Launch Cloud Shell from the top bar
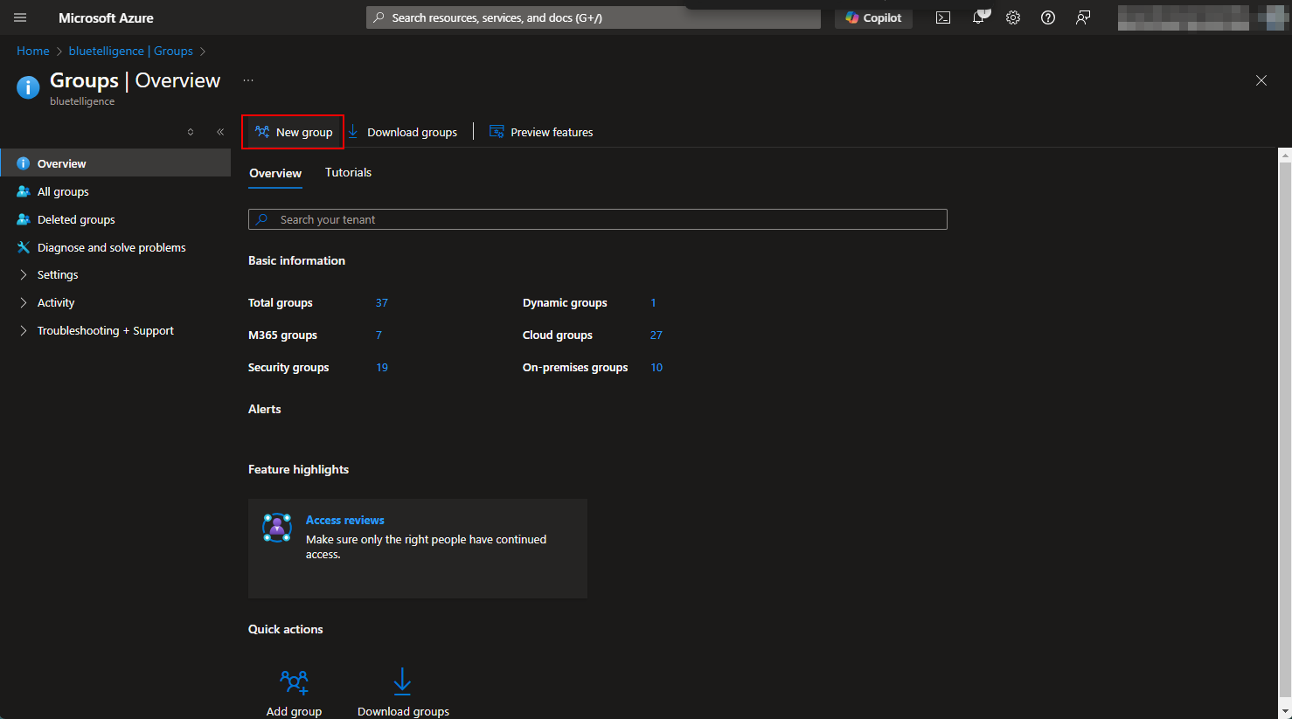The image size is (1292, 719). (943, 17)
